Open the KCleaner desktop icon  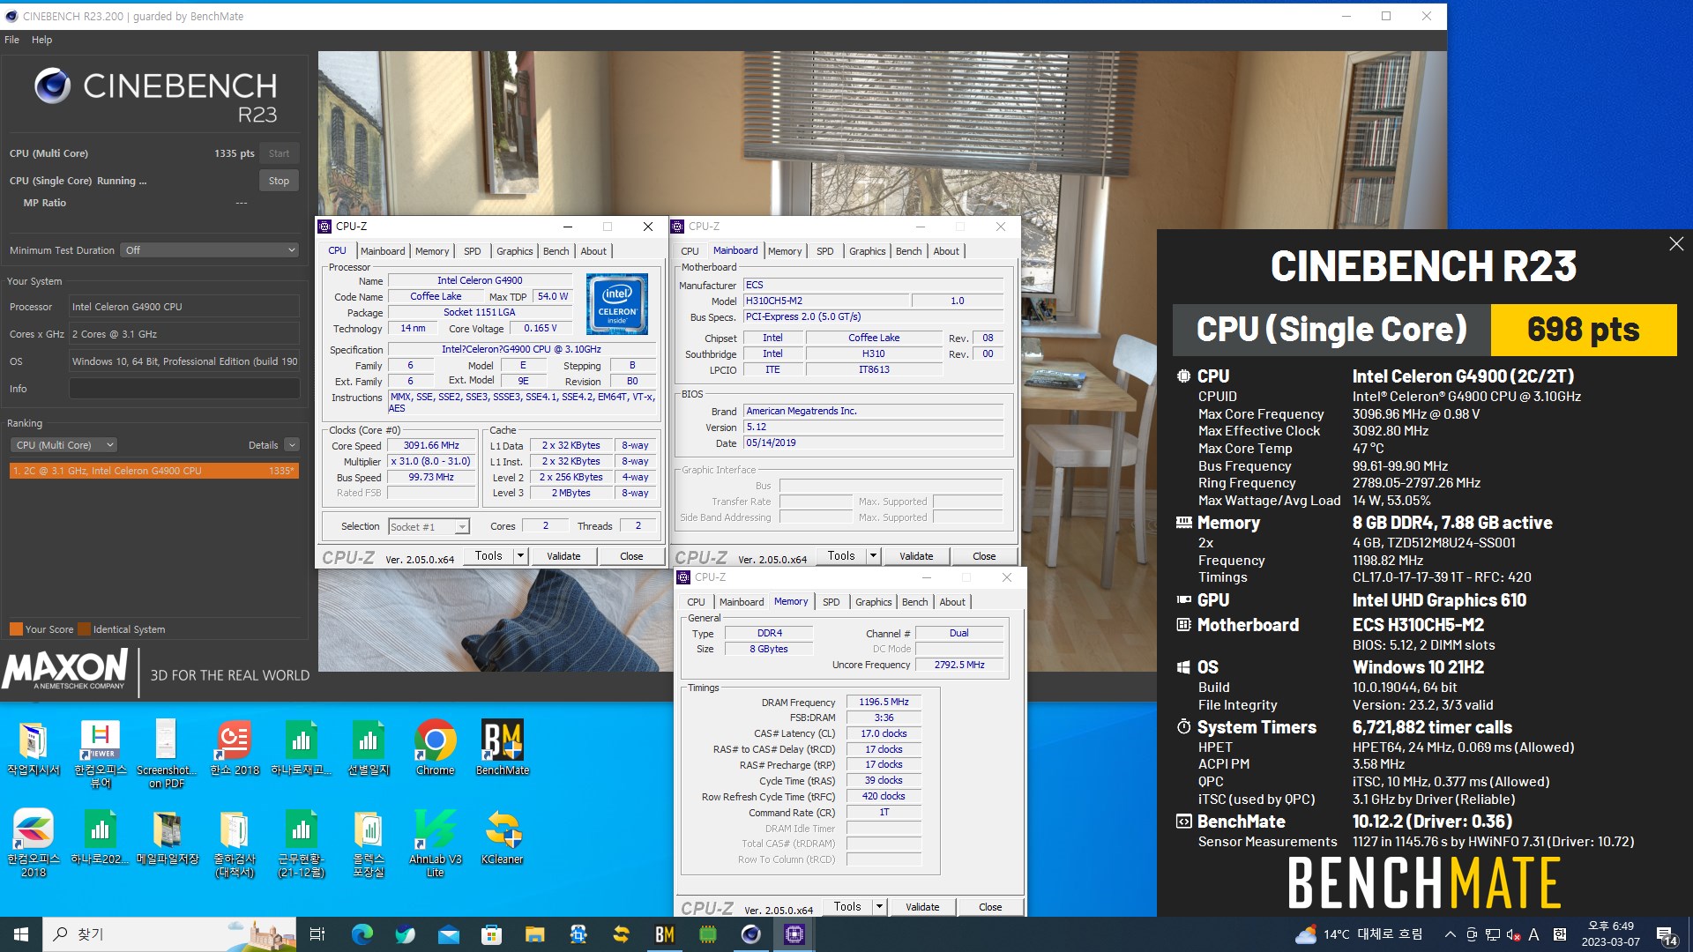[x=502, y=837]
